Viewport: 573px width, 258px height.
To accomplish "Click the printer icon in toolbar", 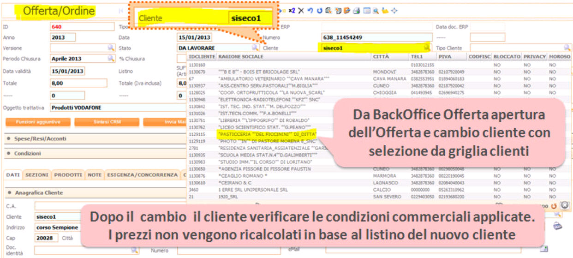I will 356,11.
